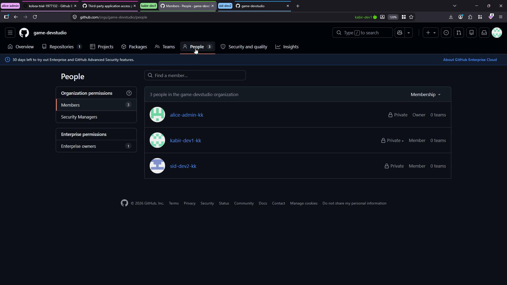Open the Packages tab
507x285 pixels.
[134, 47]
